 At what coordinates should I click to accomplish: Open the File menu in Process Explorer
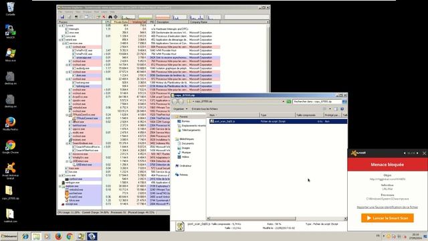(x=60, y=12)
